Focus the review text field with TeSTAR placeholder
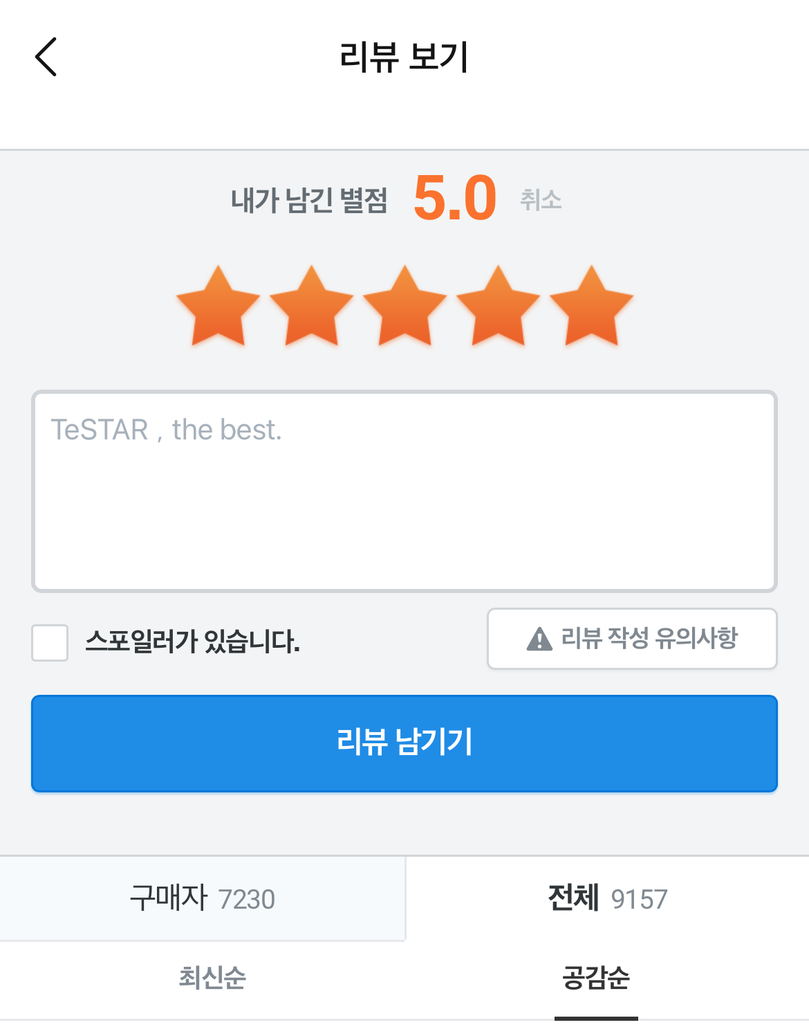The height and width of the screenshot is (1036, 809). coord(404,491)
